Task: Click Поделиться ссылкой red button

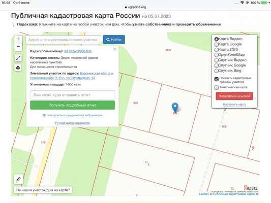Action: point(234,96)
